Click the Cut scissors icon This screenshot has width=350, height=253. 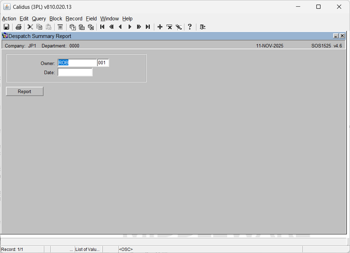pos(30,27)
